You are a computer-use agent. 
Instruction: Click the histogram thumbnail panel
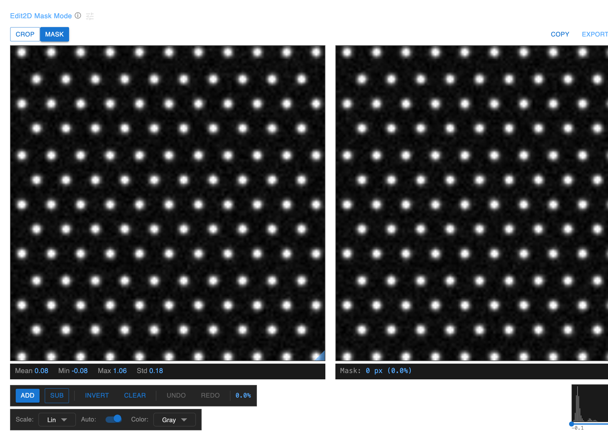coord(590,403)
